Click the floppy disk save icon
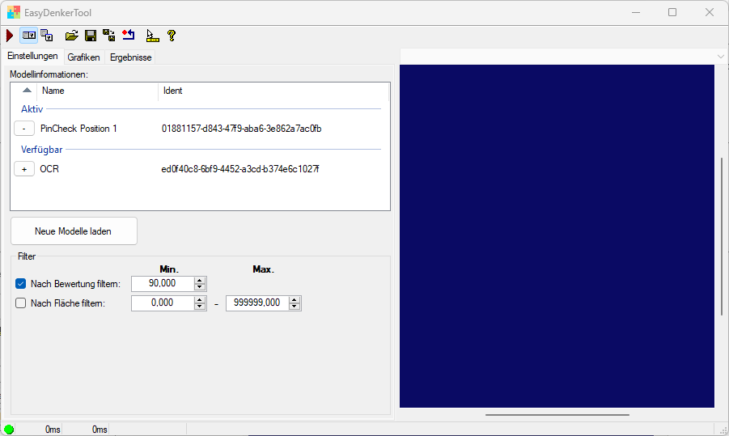The height and width of the screenshot is (436, 729). [91, 36]
